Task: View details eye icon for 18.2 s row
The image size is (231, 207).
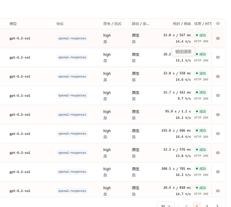Action: point(218,57)
